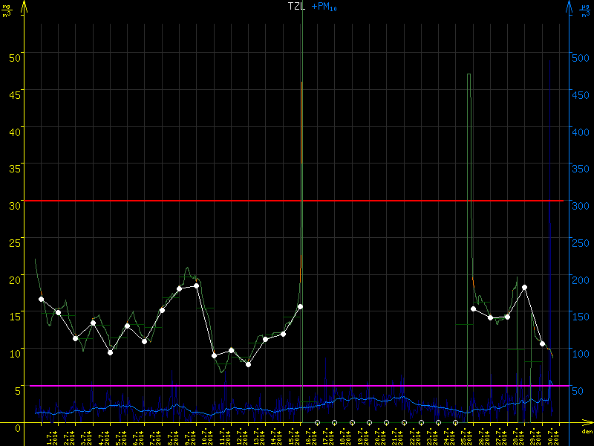Click the last hollow circle on x-axis
The height and width of the screenshot is (446, 594).
(455, 423)
